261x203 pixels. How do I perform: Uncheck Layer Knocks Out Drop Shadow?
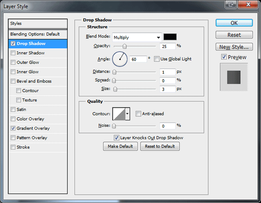(x=116, y=138)
